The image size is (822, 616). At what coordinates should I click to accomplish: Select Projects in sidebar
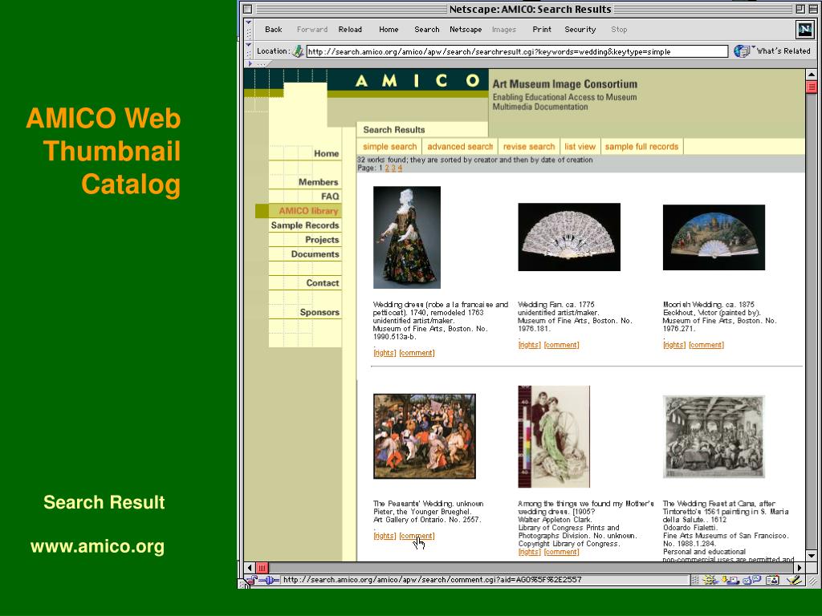(322, 239)
